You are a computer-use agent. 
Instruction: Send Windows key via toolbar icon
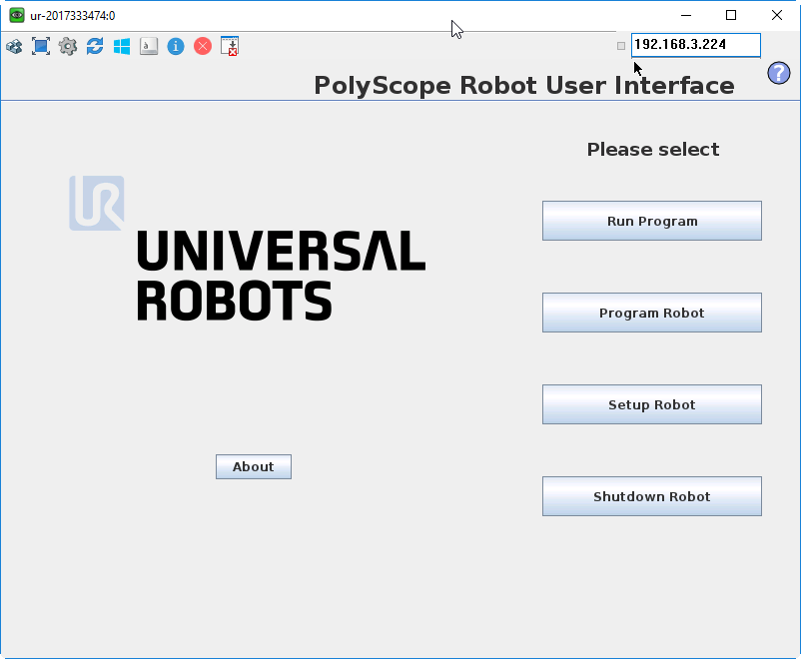click(122, 47)
